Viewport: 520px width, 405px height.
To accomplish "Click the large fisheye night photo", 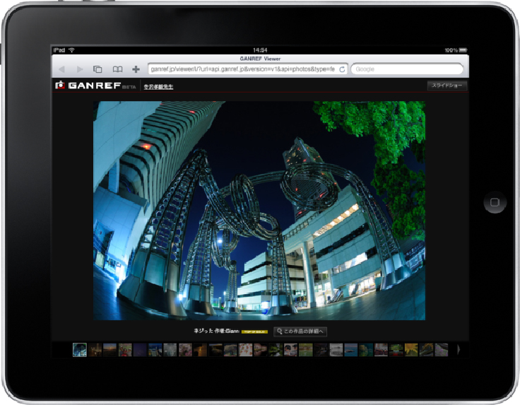I will [x=259, y=211].
